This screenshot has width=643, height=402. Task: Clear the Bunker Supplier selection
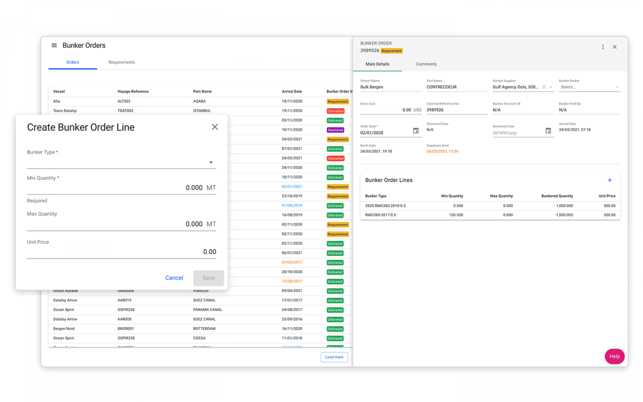(x=543, y=87)
